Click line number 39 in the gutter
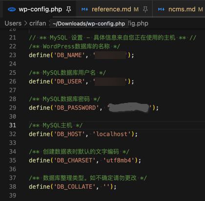The height and width of the screenshot is (201, 205). (x=13, y=196)
